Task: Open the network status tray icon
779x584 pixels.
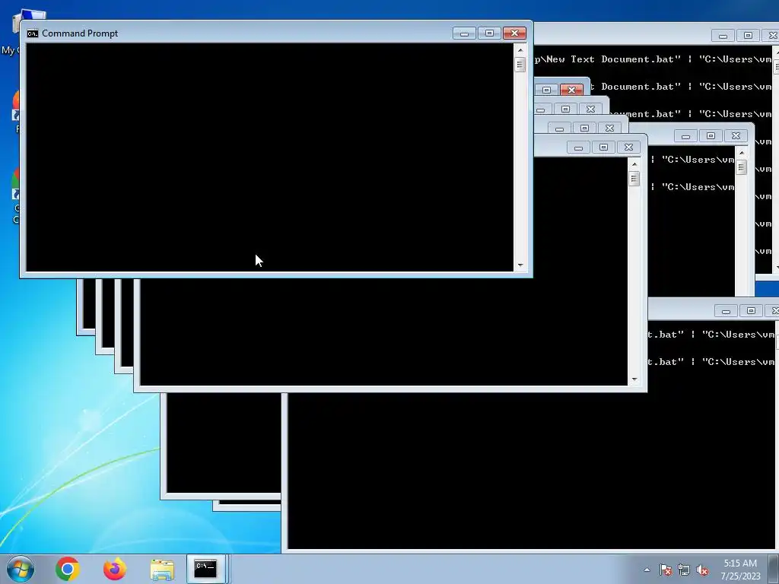Action: pyautogui.click(x=684, y=570)
